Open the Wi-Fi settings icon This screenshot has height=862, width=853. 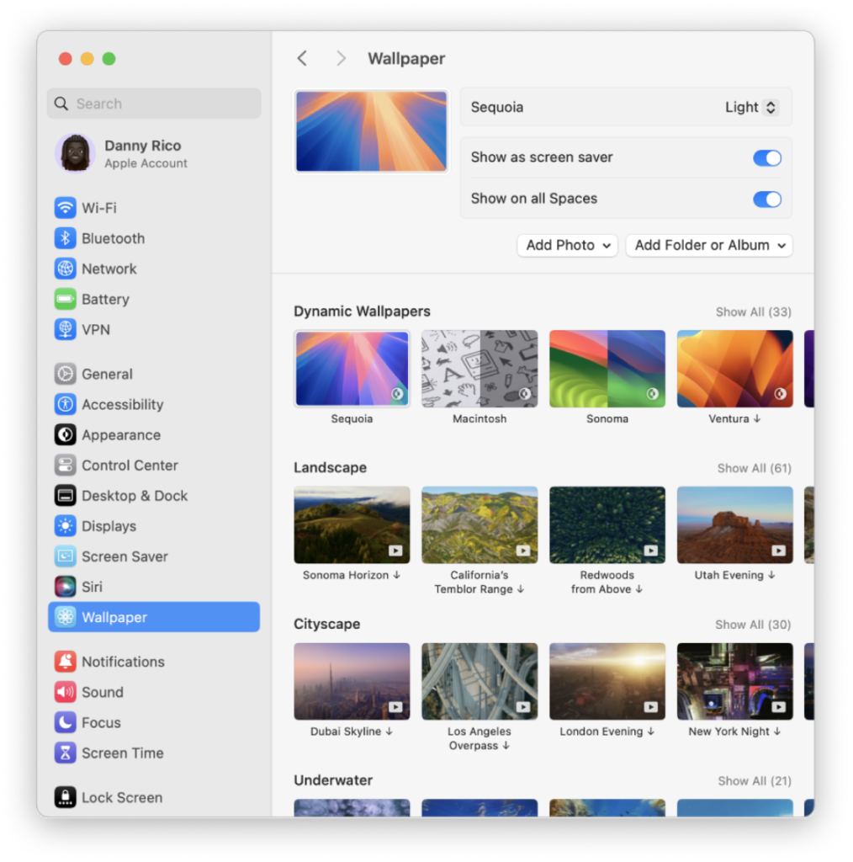pos(65,208)
